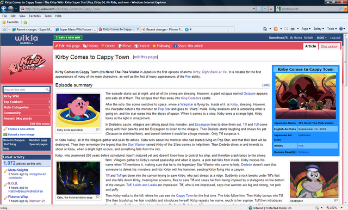Expand Top Content sidebar menu
Viewport: 348px width, 210px height.
coord(27,102)
